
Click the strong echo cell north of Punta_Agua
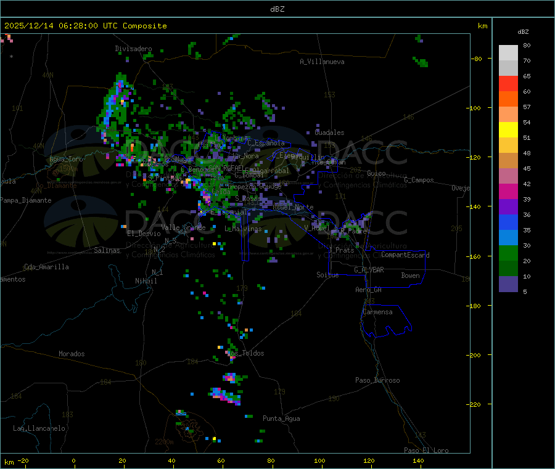pyautogui.click(x=226, y=396)
